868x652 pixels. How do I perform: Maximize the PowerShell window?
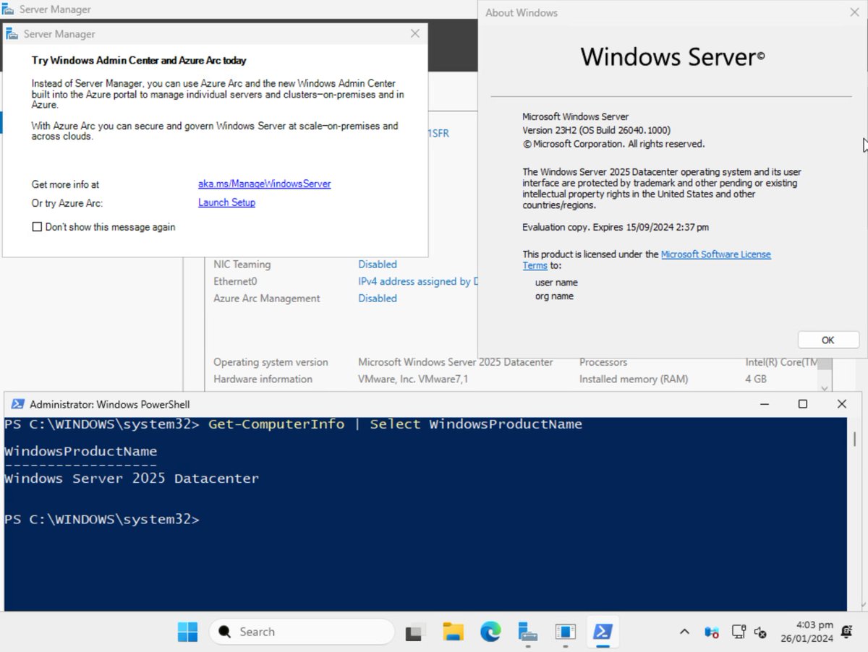click(802, 404)
